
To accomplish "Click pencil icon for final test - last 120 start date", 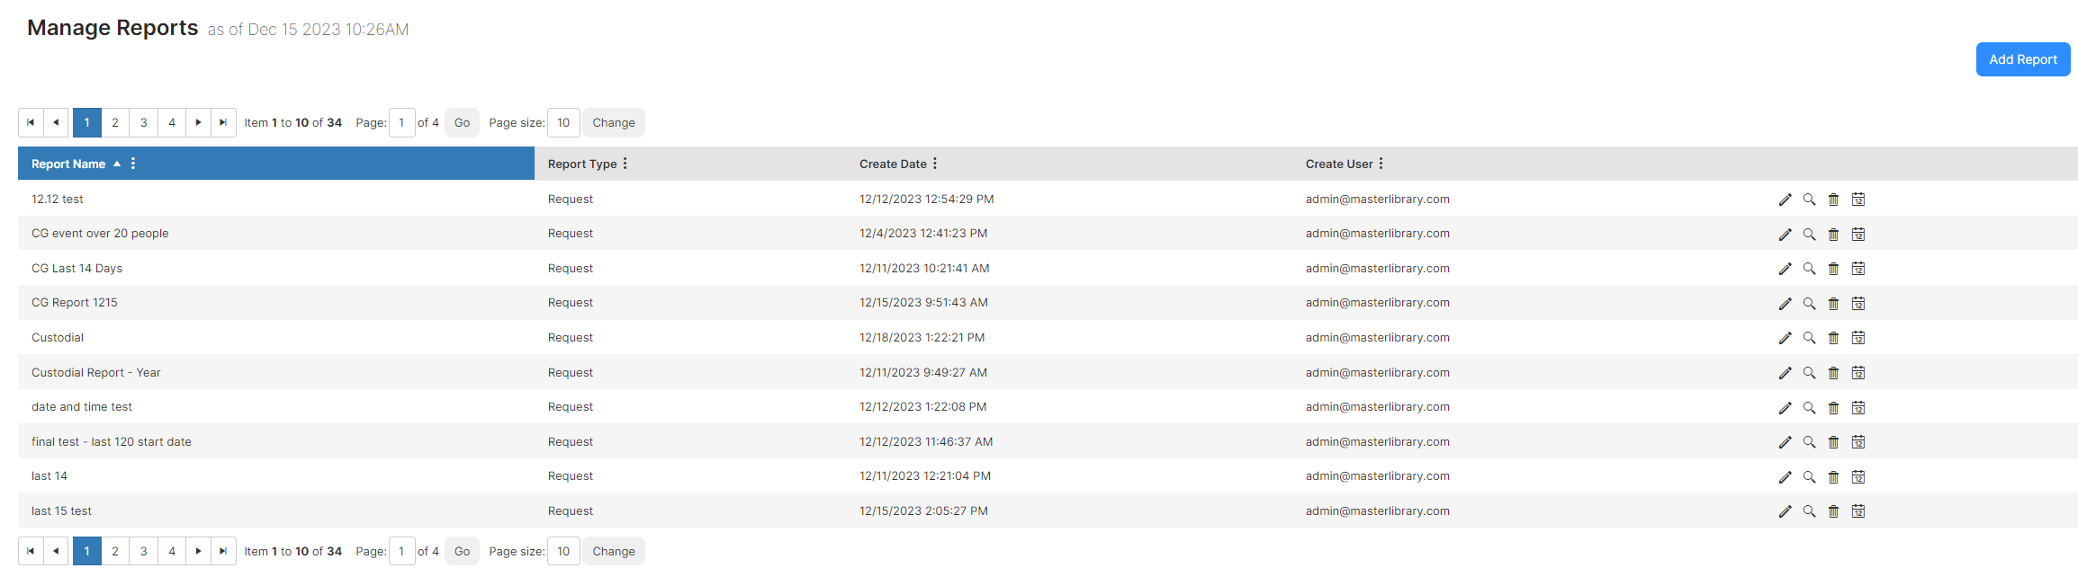I will coord(1785,442).
